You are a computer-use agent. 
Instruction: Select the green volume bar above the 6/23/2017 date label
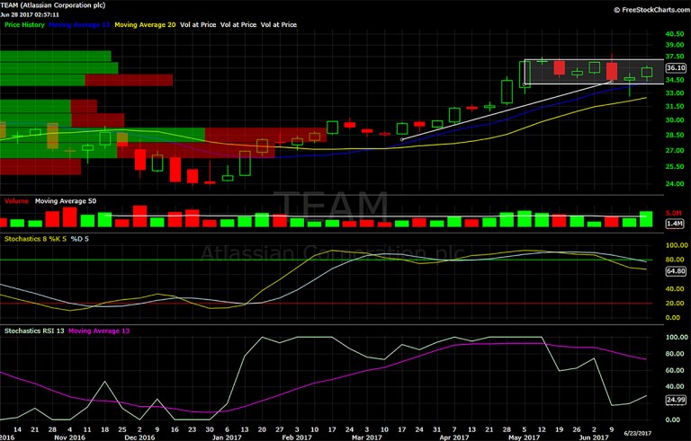(x=646, y=219)
